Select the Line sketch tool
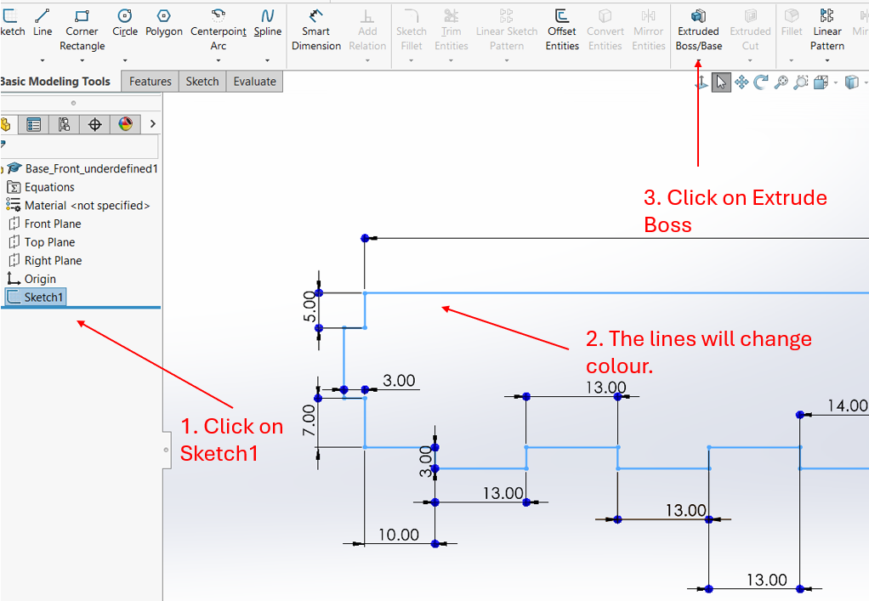The image size is (869, 601). tap(43, 22)
